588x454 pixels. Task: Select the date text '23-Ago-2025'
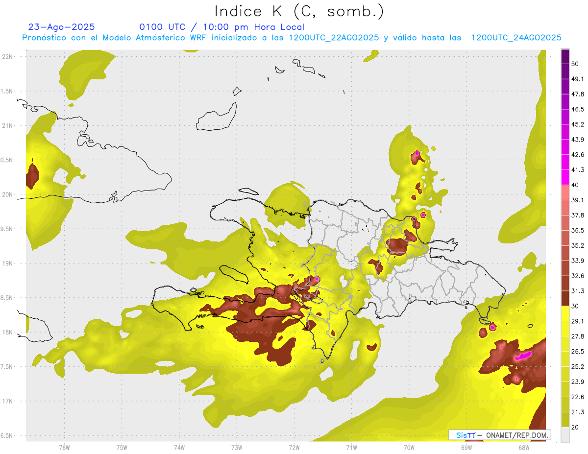coord(62,27)
